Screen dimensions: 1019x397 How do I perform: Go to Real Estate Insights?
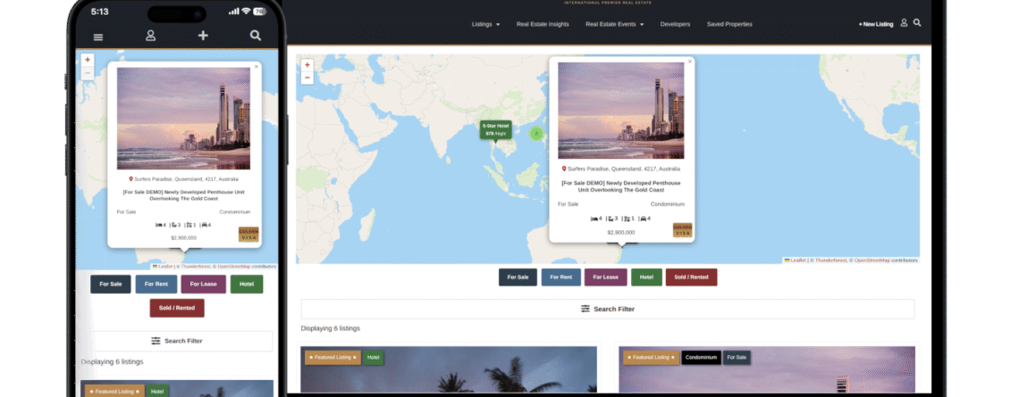(543, 24)
